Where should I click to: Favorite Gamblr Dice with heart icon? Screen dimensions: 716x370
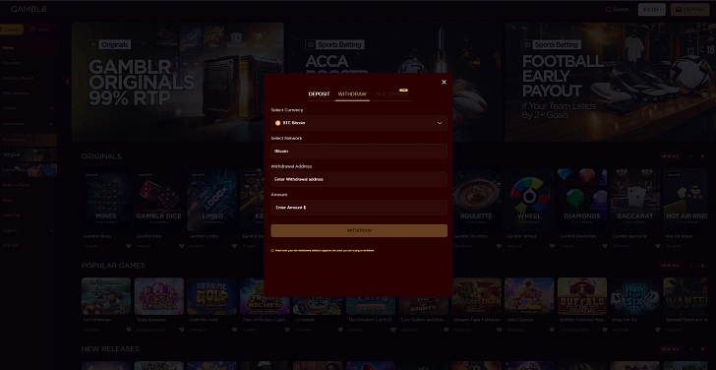pyautogui.click(x=182, y=246)
